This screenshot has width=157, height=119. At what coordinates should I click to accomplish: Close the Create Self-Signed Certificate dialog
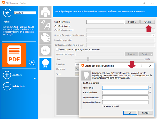pos(150,66)
